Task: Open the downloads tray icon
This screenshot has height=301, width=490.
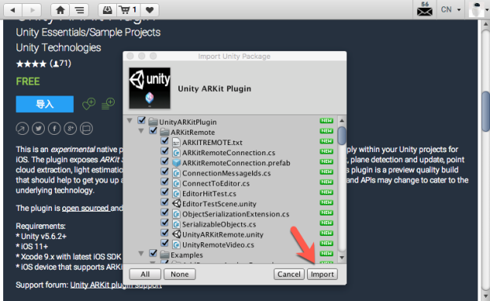Action: tap(108, 10)
